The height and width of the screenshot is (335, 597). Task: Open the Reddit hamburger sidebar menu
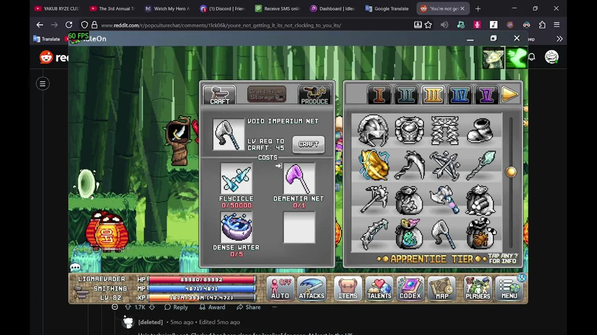[x=42, y=84]
